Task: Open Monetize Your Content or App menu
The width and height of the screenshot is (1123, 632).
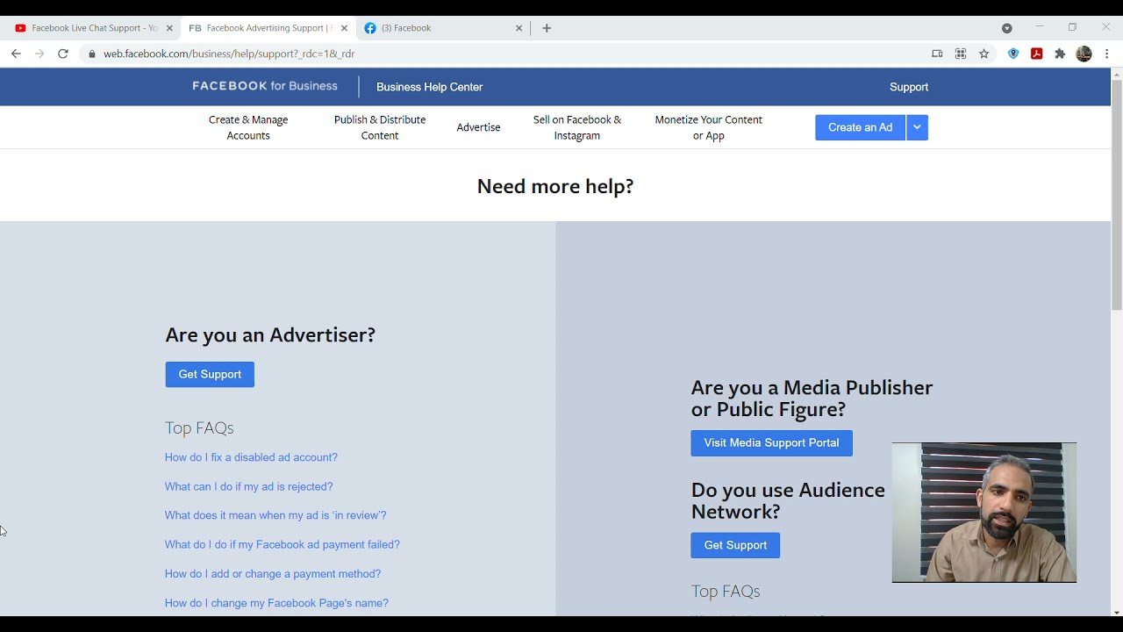Action: (x=709, y=127)
